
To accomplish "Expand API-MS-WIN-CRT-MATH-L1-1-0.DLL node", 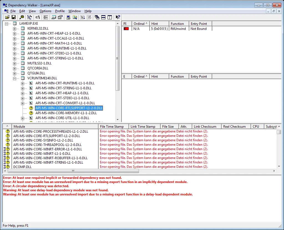I will tap(14, 44).
